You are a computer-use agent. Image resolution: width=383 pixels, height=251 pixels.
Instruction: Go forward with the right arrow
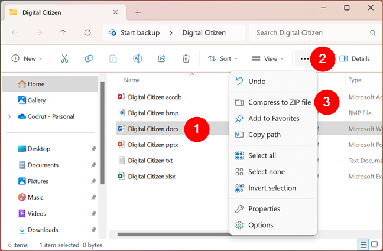pos(39,32)
